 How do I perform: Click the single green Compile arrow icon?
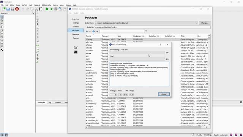[x=52, y=9]
